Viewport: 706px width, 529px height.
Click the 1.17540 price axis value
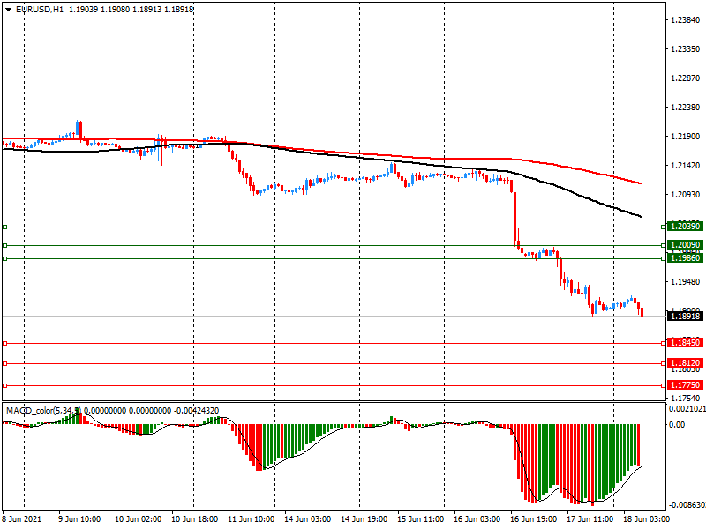click(x=686, y=399)
